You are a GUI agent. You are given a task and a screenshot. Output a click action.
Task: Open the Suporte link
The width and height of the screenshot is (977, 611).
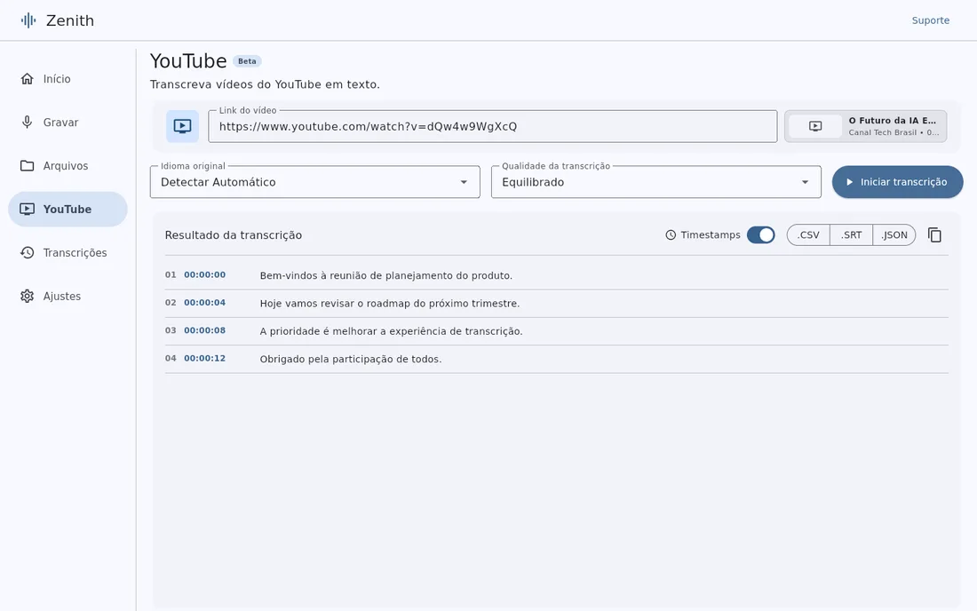click(930, 20)
